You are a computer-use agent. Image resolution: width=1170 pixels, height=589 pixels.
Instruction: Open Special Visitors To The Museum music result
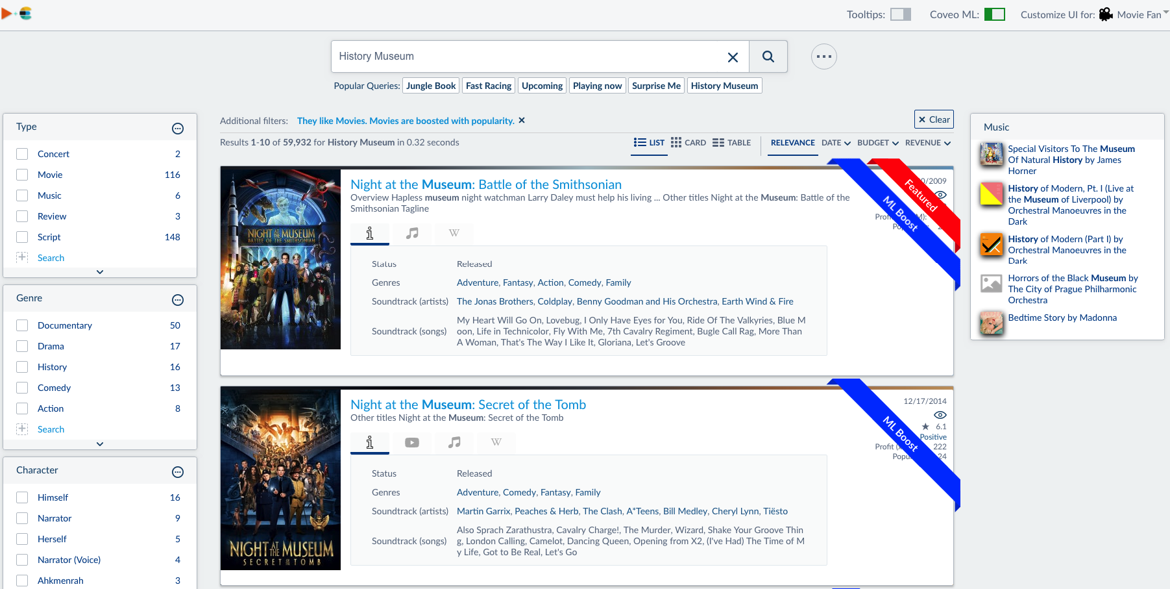tap(1071, 160)
